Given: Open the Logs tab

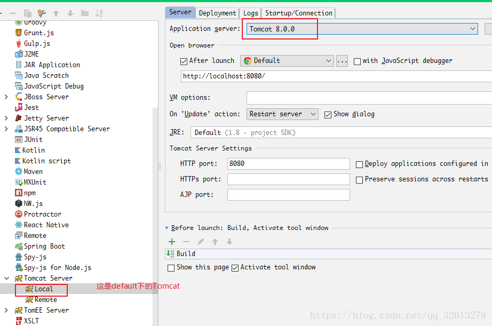Looking at the screenshot, I should (x=250, y=13).
